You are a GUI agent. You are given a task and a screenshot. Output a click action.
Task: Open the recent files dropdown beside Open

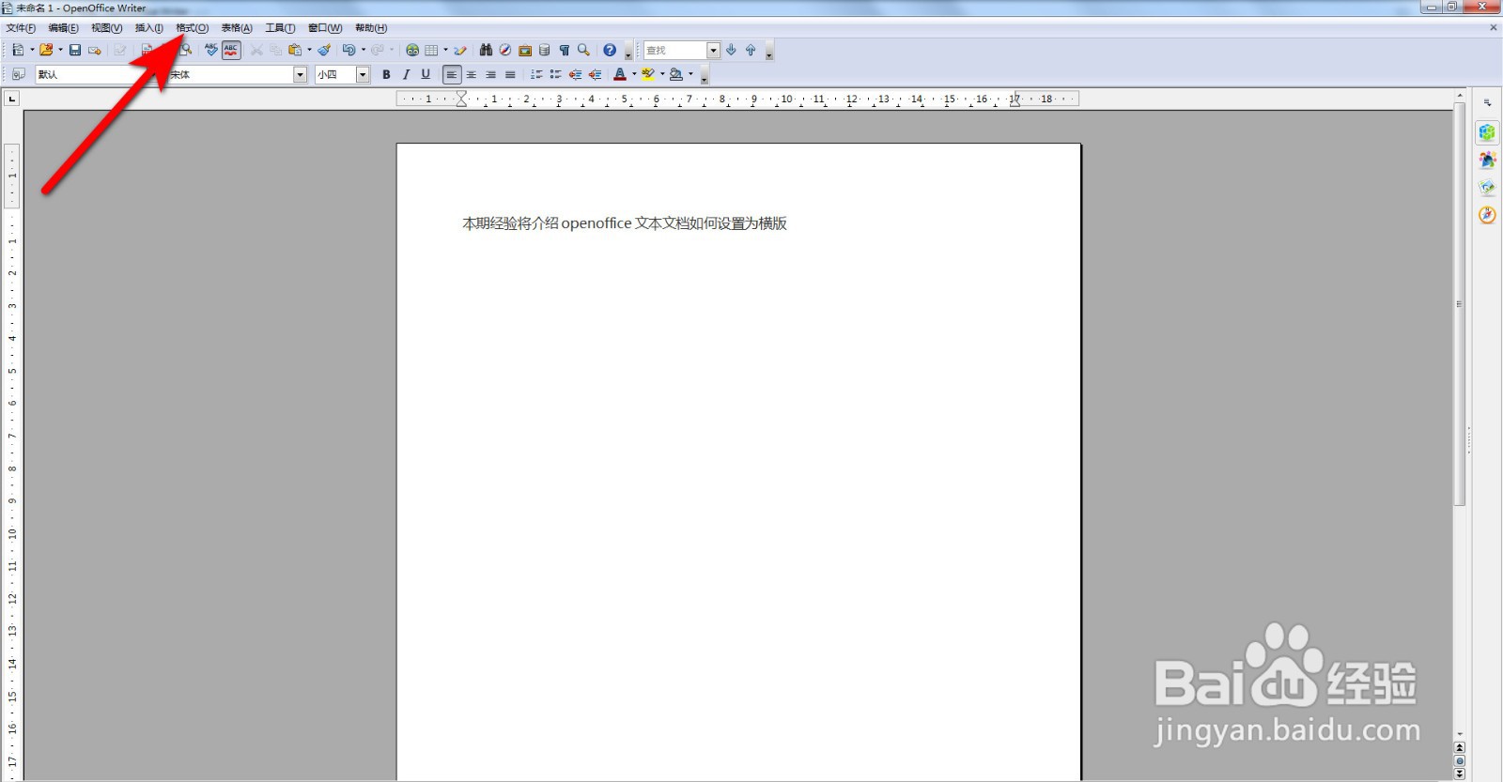pyautogui.click(x=60, y=50)
